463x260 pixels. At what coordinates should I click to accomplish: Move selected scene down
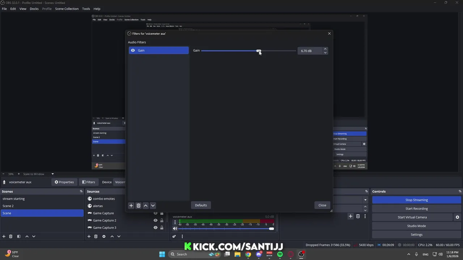coord(34,237)
